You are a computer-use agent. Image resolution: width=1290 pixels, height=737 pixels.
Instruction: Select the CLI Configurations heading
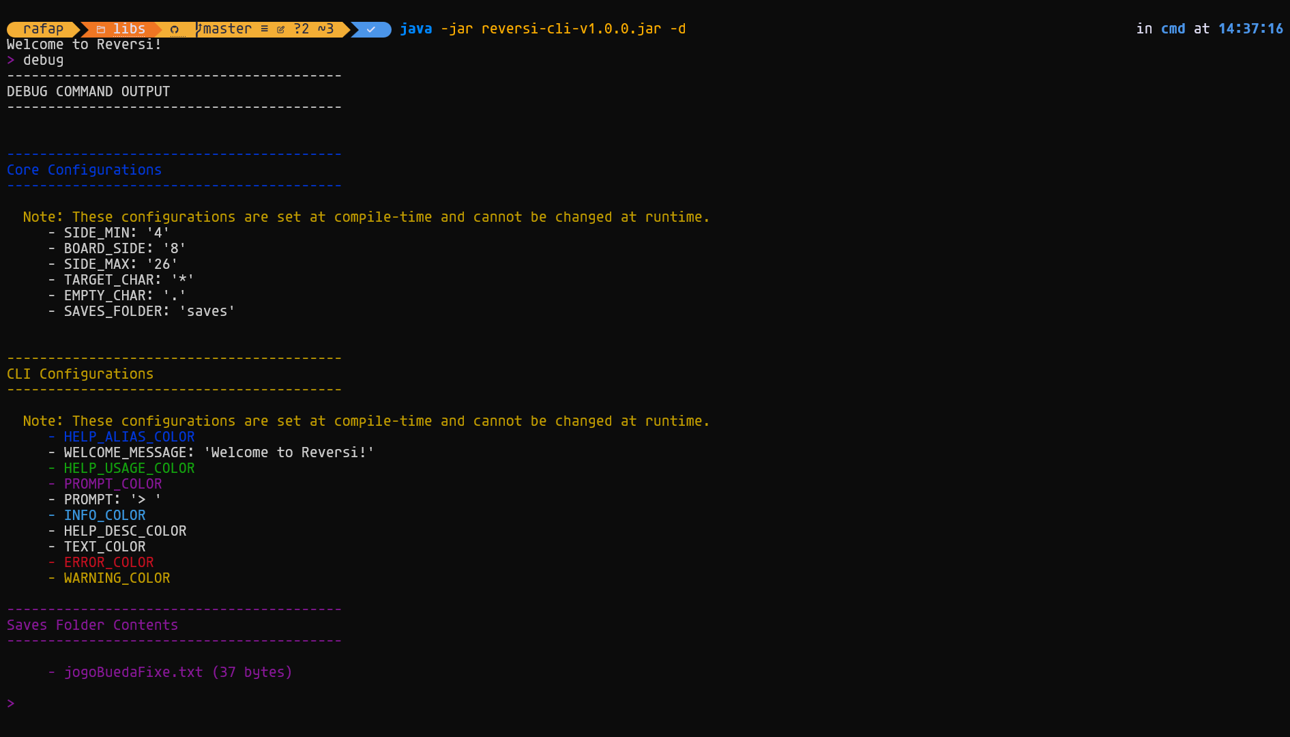pos(80,374)
